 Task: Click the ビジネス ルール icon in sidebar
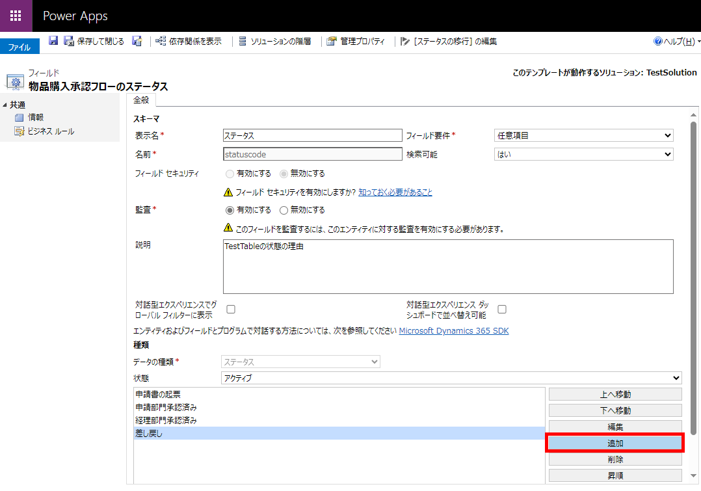(x=20, y=131)
